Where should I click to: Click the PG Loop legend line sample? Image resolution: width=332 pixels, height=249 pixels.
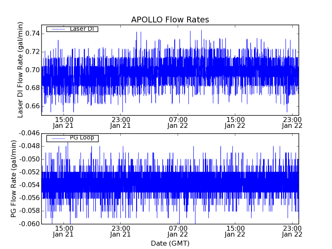coord(58,139)
